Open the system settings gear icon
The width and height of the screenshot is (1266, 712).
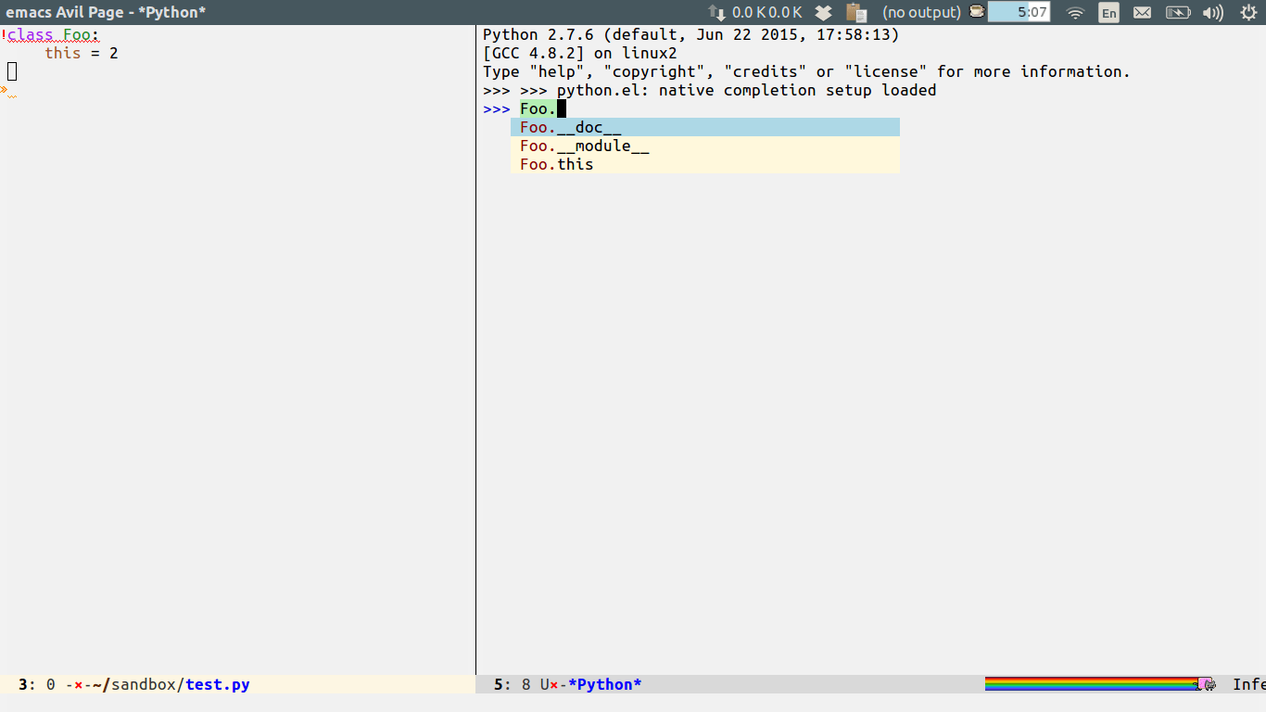1248,12
